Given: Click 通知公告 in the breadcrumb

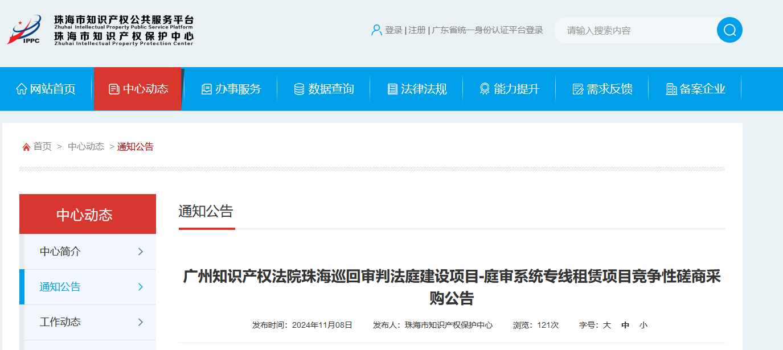Looking at the screenshot, I should (x=136, y=147).
